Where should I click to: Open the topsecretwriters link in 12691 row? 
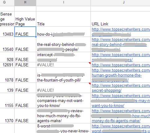(121, 65)
